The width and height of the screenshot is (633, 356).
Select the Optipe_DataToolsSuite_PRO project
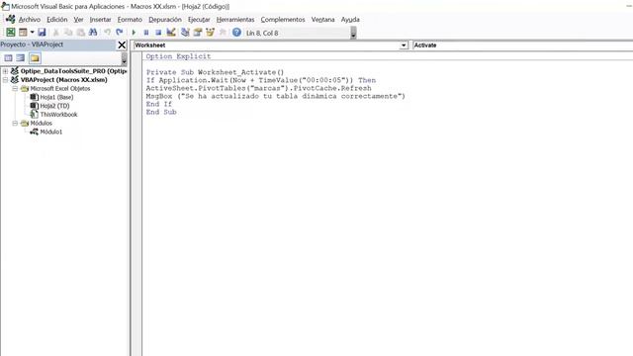point(73,71)
